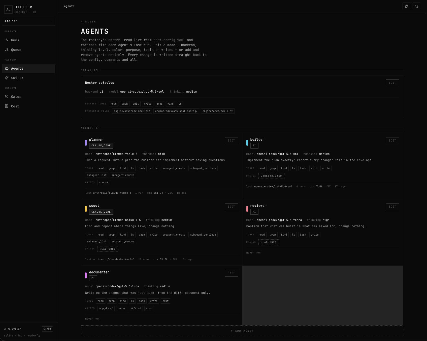The image size is (427, 341).
Task: Click planner's subagent_create tool tag
Action: (x=174, y=168)
